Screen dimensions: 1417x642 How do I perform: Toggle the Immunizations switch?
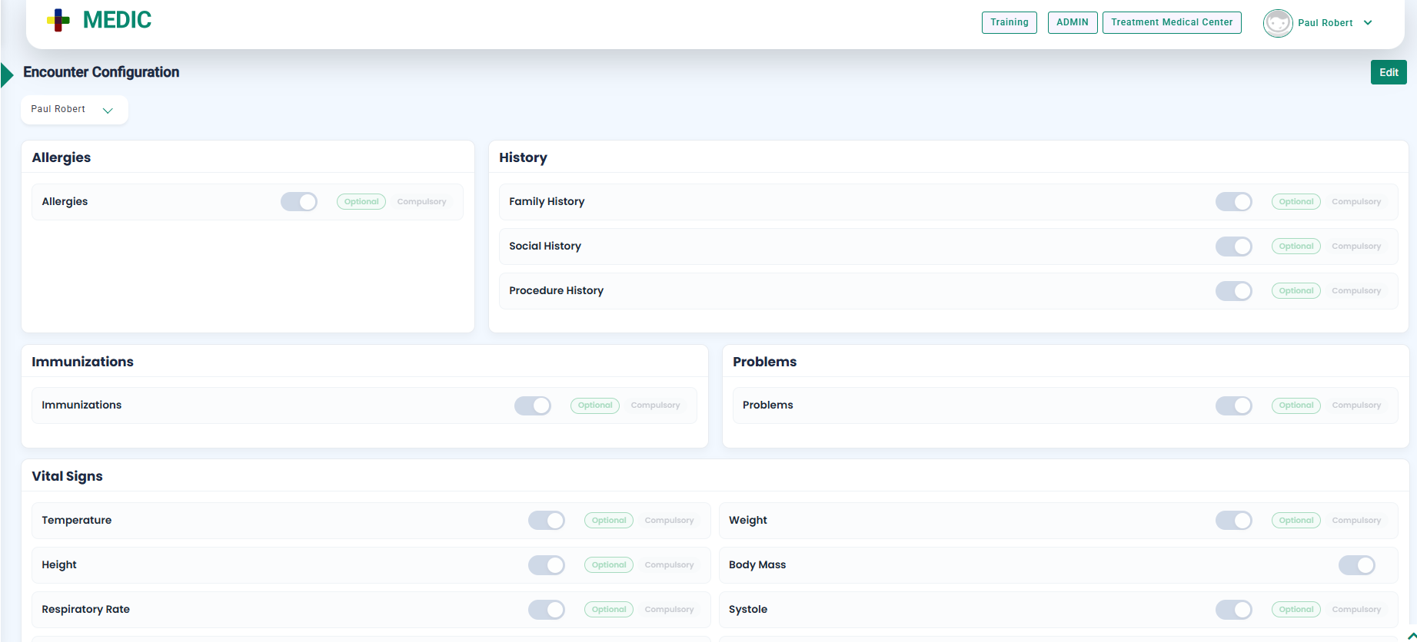[x=533, y=405]
